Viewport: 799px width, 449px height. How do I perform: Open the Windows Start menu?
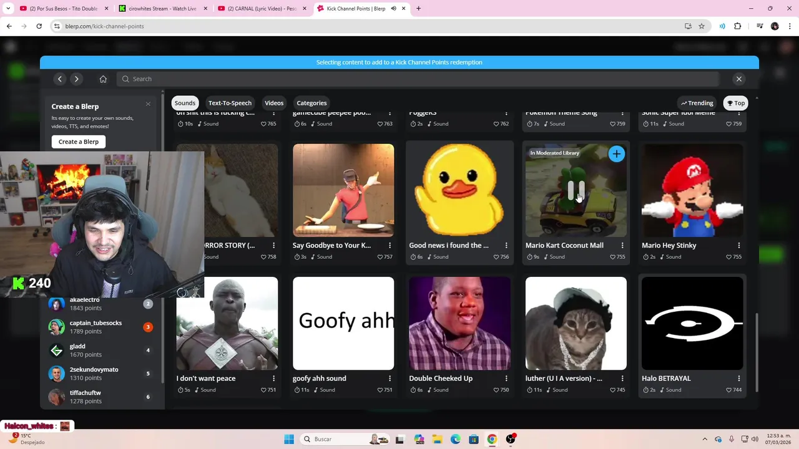(x=289, y=439)
